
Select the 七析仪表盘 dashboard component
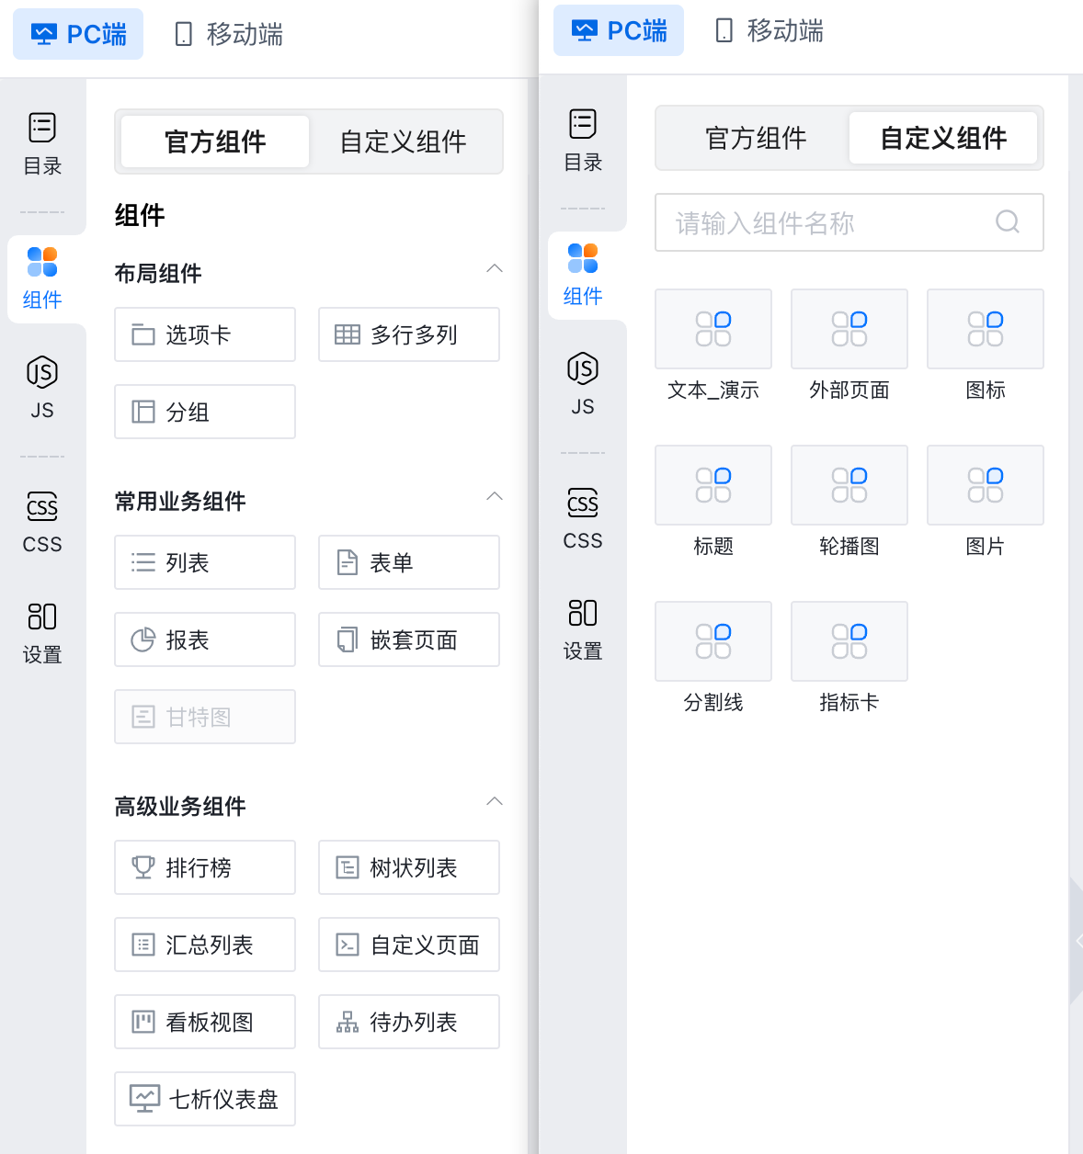[204, 1099]
